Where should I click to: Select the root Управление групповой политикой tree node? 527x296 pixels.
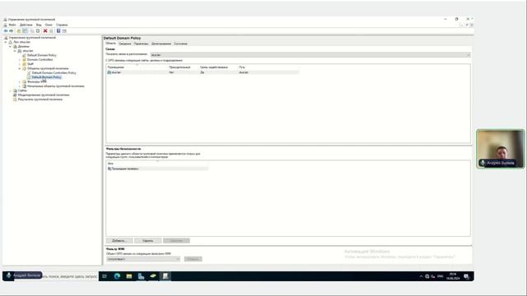point(32,38)
